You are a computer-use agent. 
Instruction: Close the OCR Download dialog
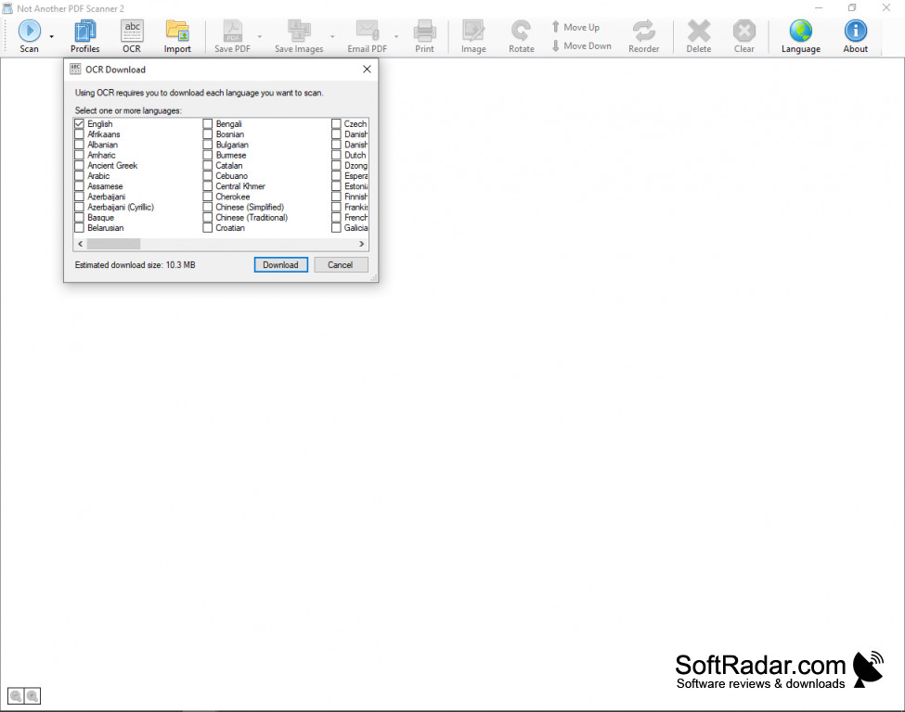(367, 70)
